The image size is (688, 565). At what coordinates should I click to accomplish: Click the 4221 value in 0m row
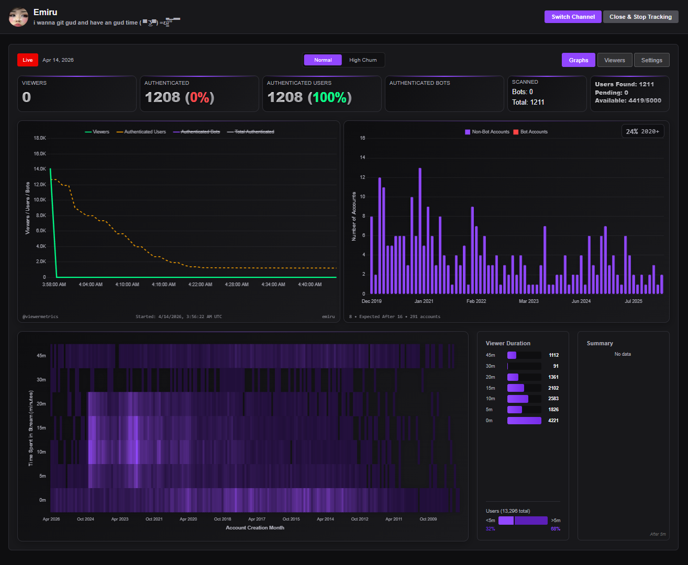pos(553,421)
